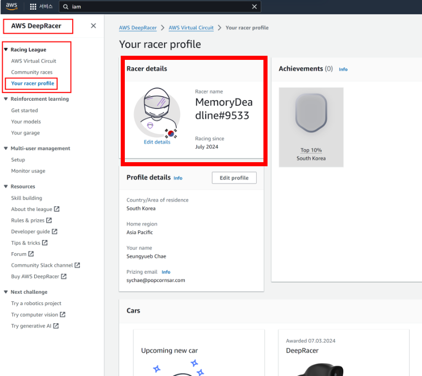Collapse the Racing League section
Viewport: 422px width, 376px height.
pos(6,50)
